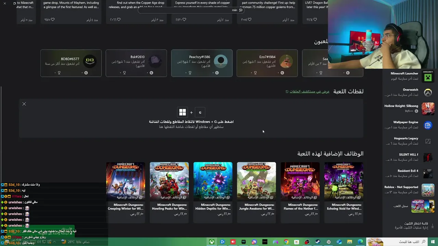This screenshot has width=438, height=246.
Task: Open Roblox - Not Supported entry
Action: 409,190
